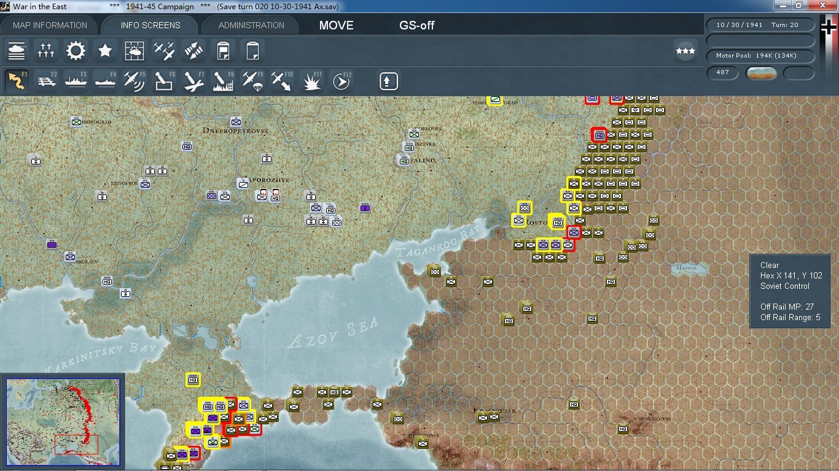
Task: Select the lone yellow-highlighted HQ north of Crimea
Action: (x=193, y=380)
